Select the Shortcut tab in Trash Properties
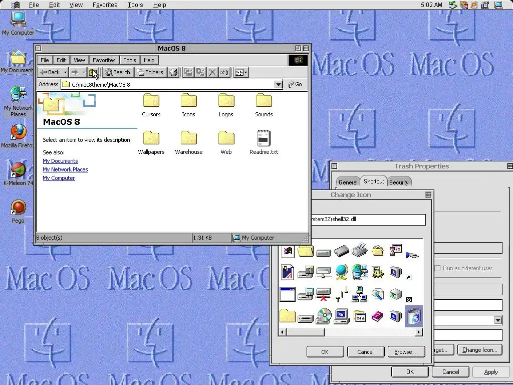The image size is (513, 385). tap(374, 181)
